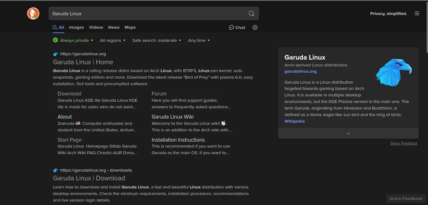This screenshot has width=428, height=205.
Task: Expand the Garuda Linux info panel chevron
Action: [348, 134]
